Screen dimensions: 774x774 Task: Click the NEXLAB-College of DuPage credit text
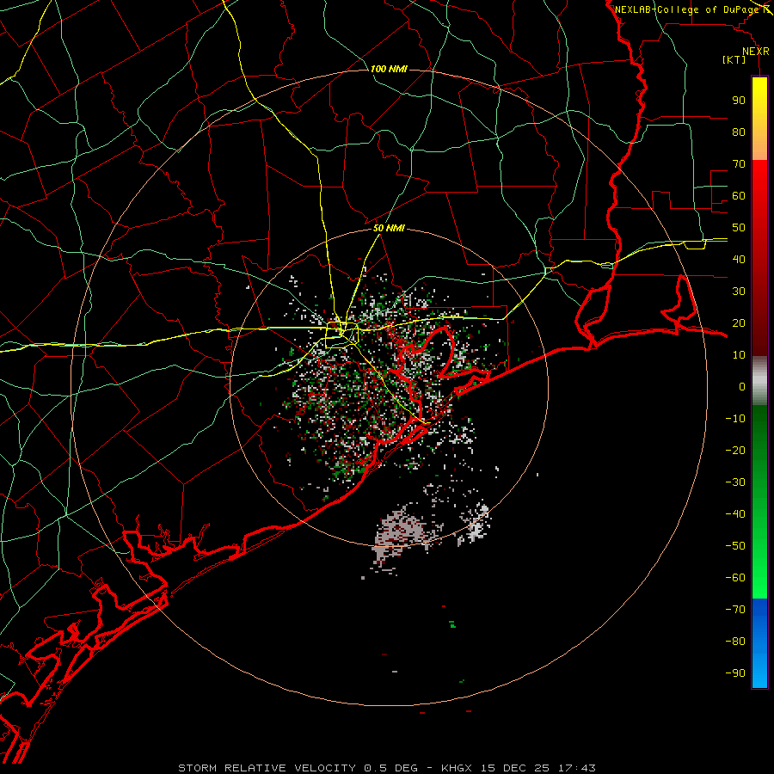(x=686, y=9)
